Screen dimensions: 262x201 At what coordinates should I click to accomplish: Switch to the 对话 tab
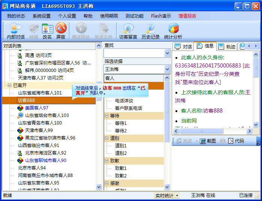click(x=184, y=46)
